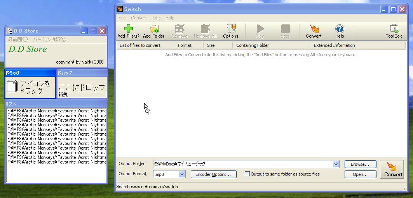Viewport: 413px width, 198px height.
Task: Click the Size column header
Action: [218, 45]
